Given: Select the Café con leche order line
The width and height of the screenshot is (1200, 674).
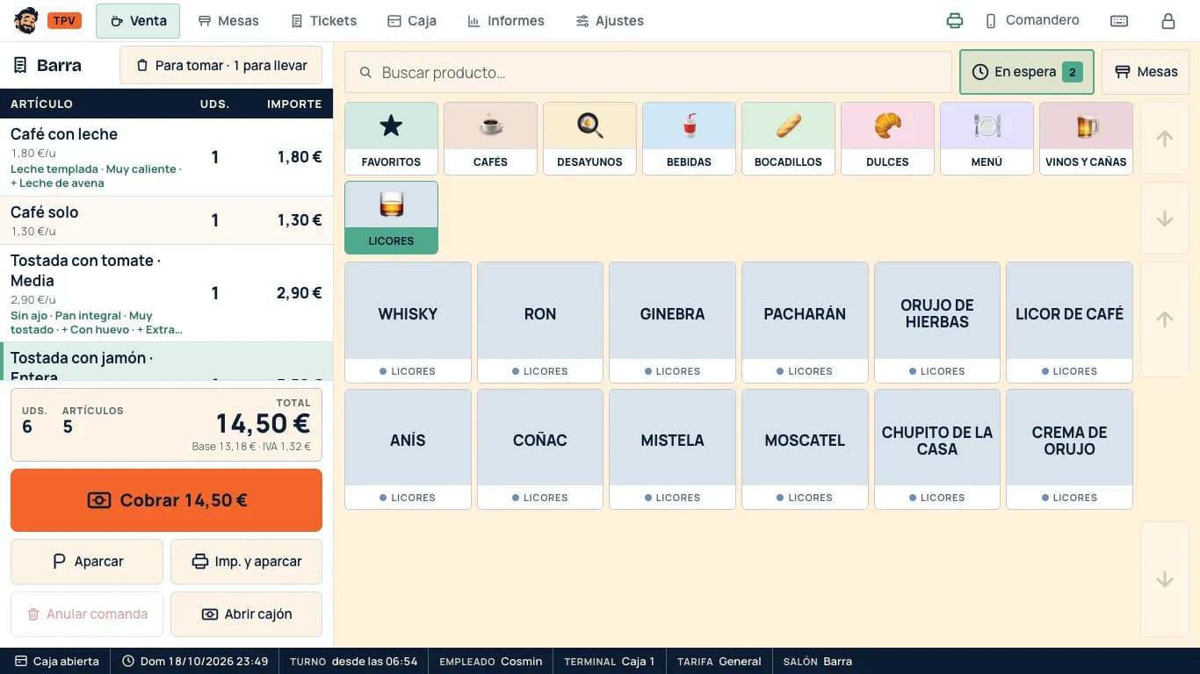Looking at the screenshot, I should tap(166, 157).
